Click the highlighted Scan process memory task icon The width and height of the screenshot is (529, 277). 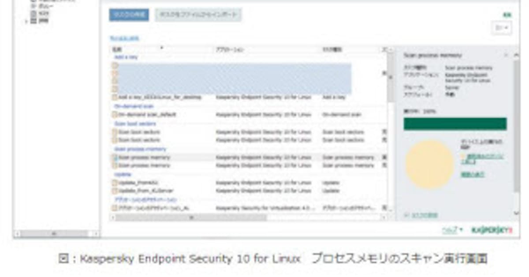tap(115, 157)
